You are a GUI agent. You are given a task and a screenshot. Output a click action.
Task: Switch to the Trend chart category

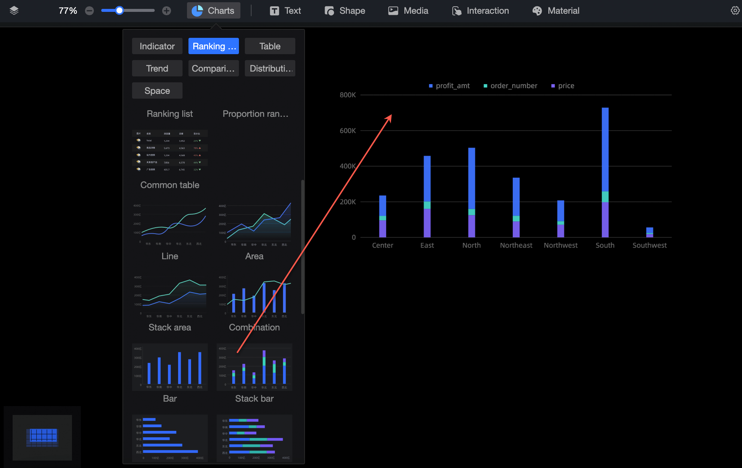(x=157, y=68)
